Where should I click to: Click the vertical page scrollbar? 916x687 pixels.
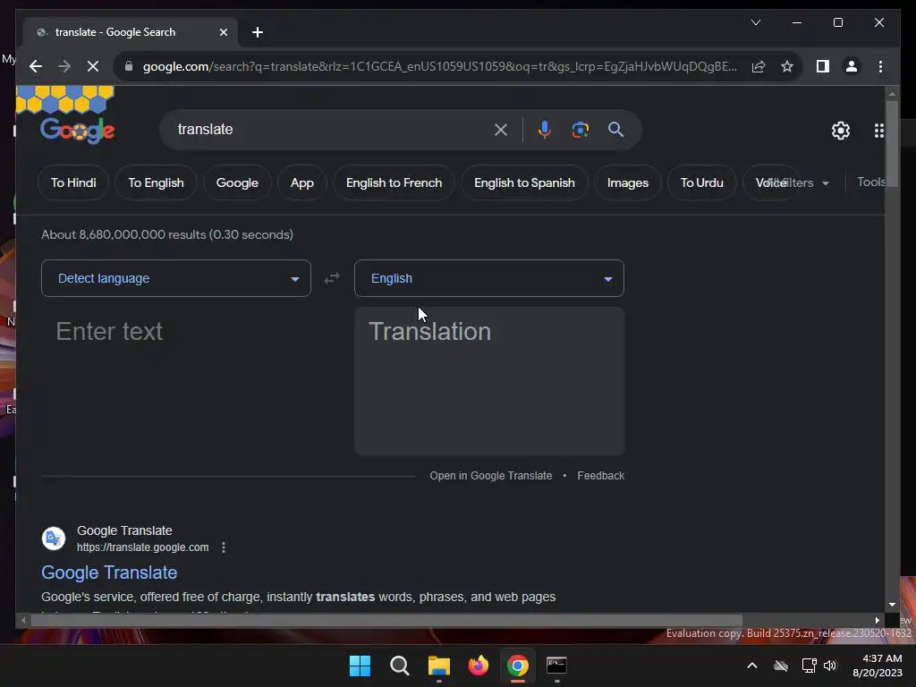892,143
